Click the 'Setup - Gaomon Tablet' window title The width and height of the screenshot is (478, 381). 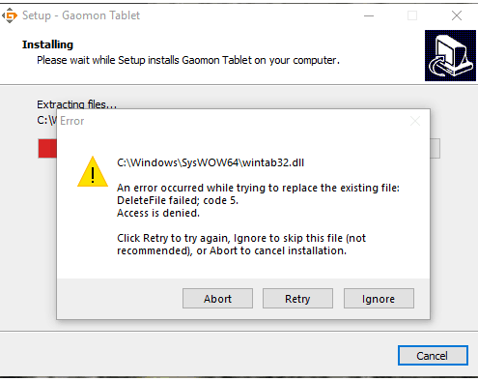(x=81, y=15)
